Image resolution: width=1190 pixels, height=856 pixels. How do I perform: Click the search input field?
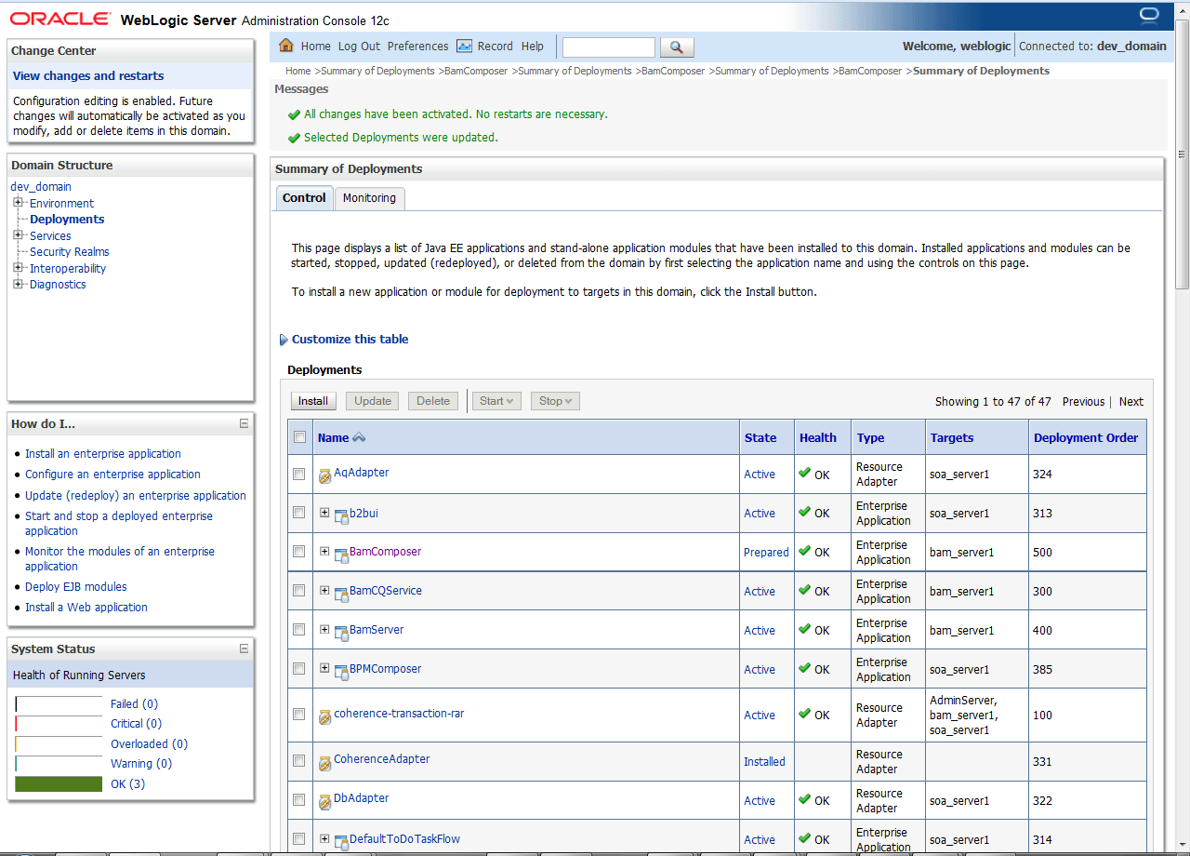point(609,47)
